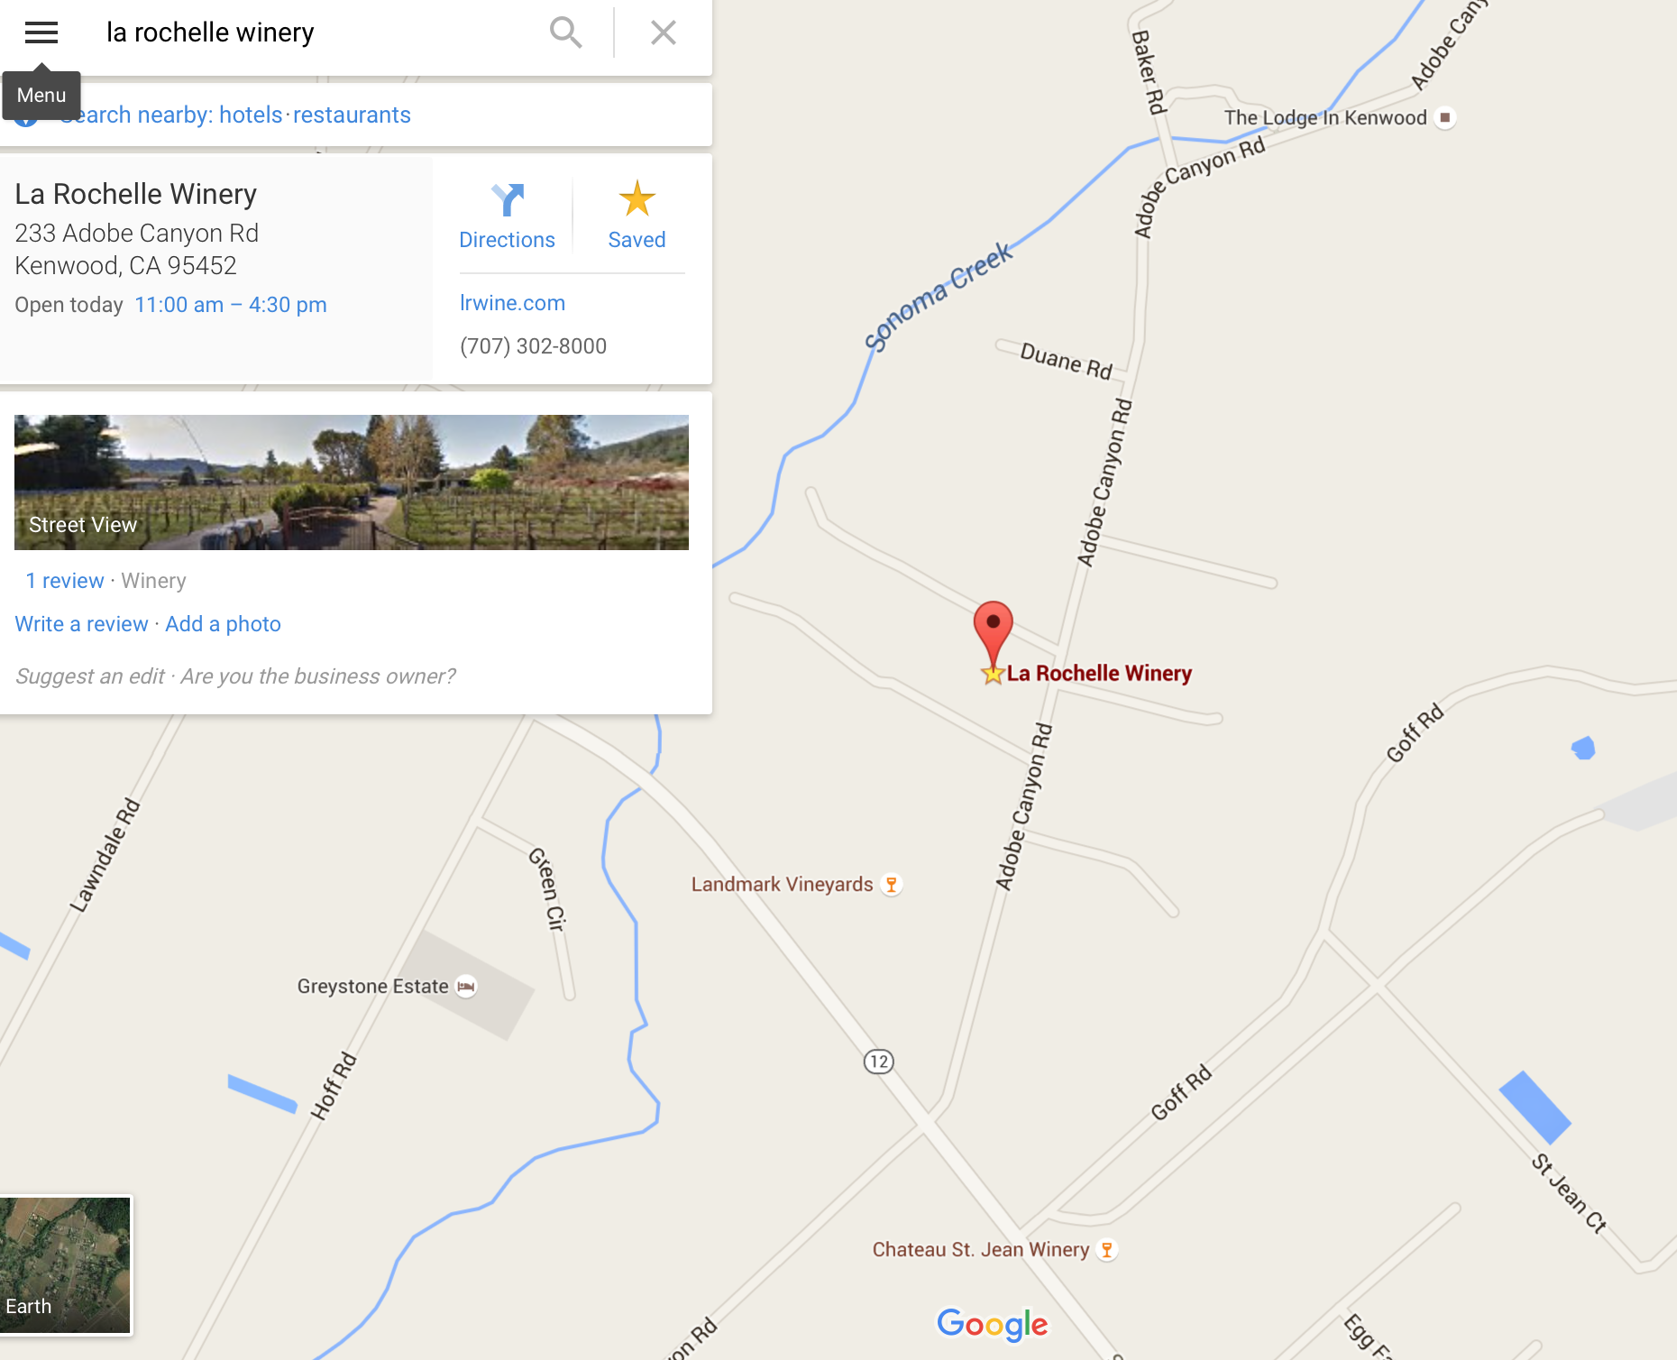
Task: Click in the search box text field
Action: [316, 32]
